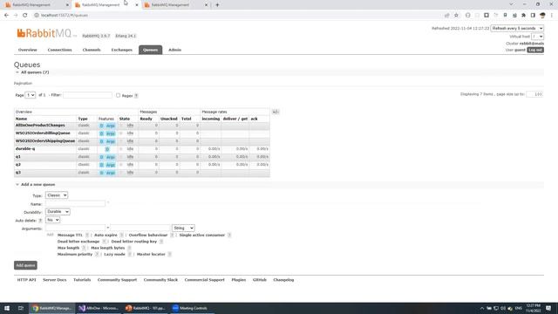This screenshot has height=314, width=558.
Task: Sort by the Ready column header
Action: coord(146,119)
